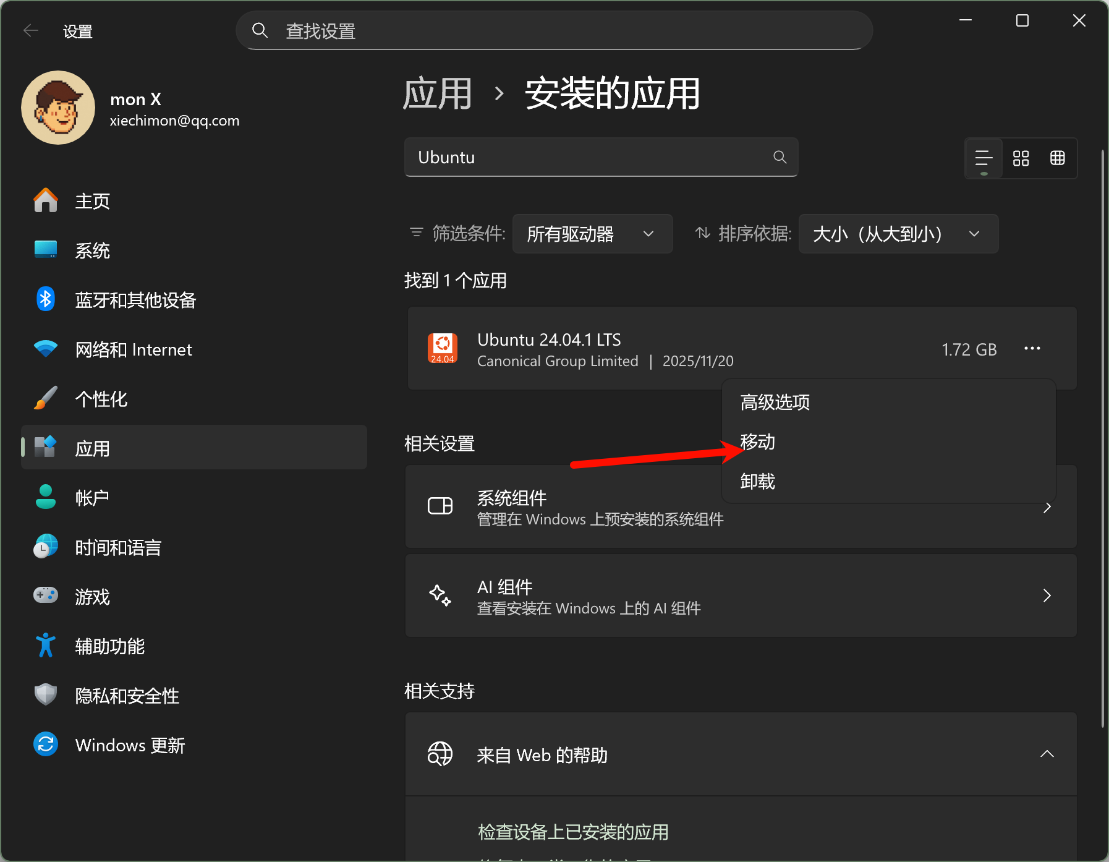Open 辅助功能 accessibility icon
The width and height of the screenshot is (1109, 862).
tap(46, 646)
